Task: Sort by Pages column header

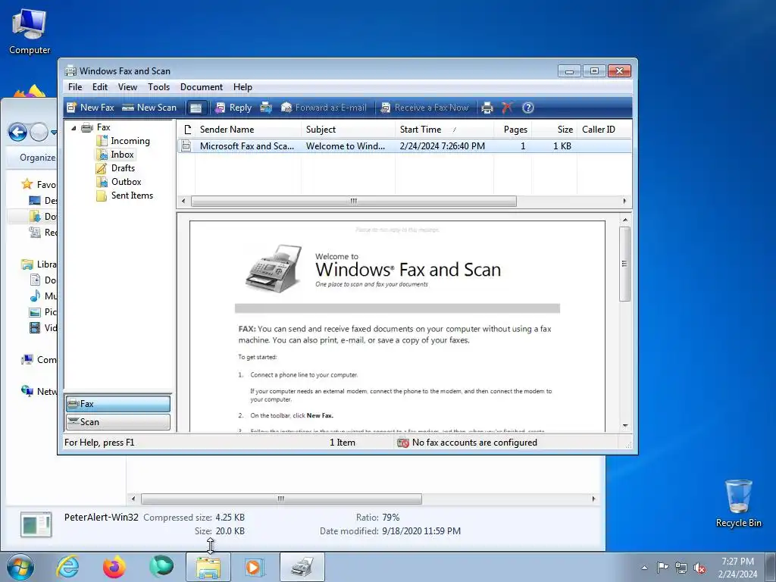Action: click(513, 130)
